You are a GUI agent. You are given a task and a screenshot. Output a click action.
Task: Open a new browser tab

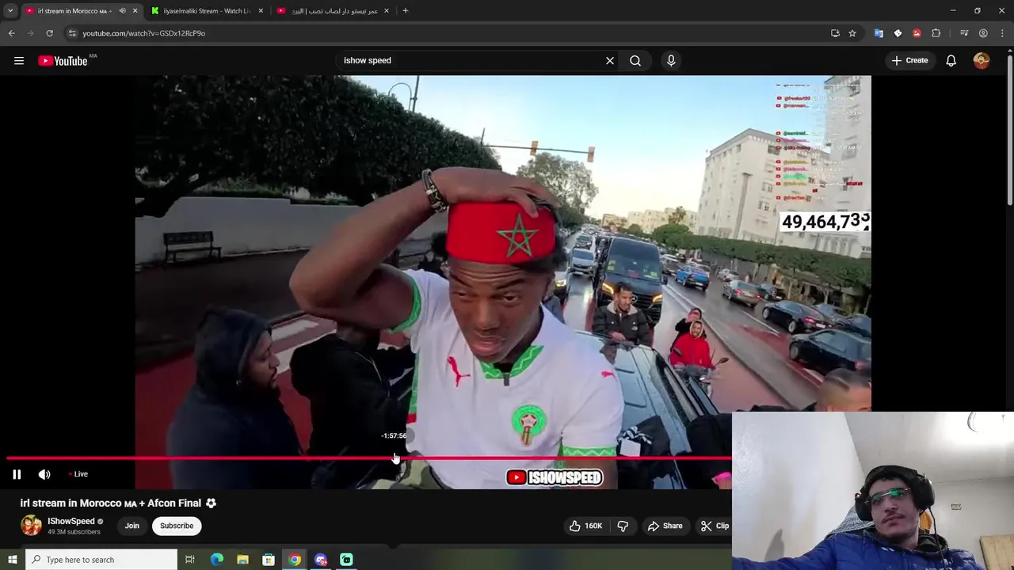click(x=406, y=11)
